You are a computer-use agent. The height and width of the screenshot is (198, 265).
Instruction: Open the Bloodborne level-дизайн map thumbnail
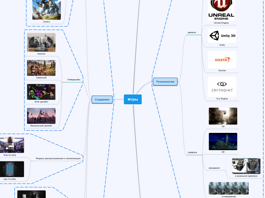41,92
